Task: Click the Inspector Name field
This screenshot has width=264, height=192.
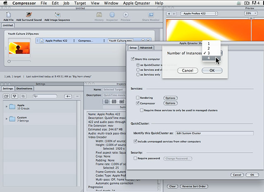Action: coord(114,89)
